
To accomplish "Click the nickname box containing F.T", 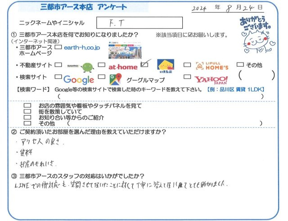I will coord(139,23).
